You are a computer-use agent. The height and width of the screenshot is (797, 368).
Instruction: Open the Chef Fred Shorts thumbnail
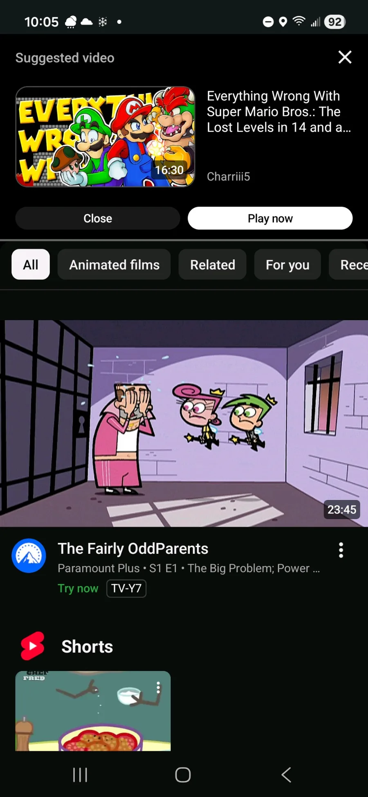pyautogui.click(x=93, y=711)
